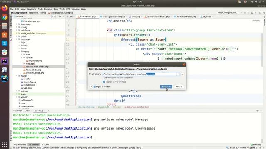Expand the database folder

(x=17, y=30)
